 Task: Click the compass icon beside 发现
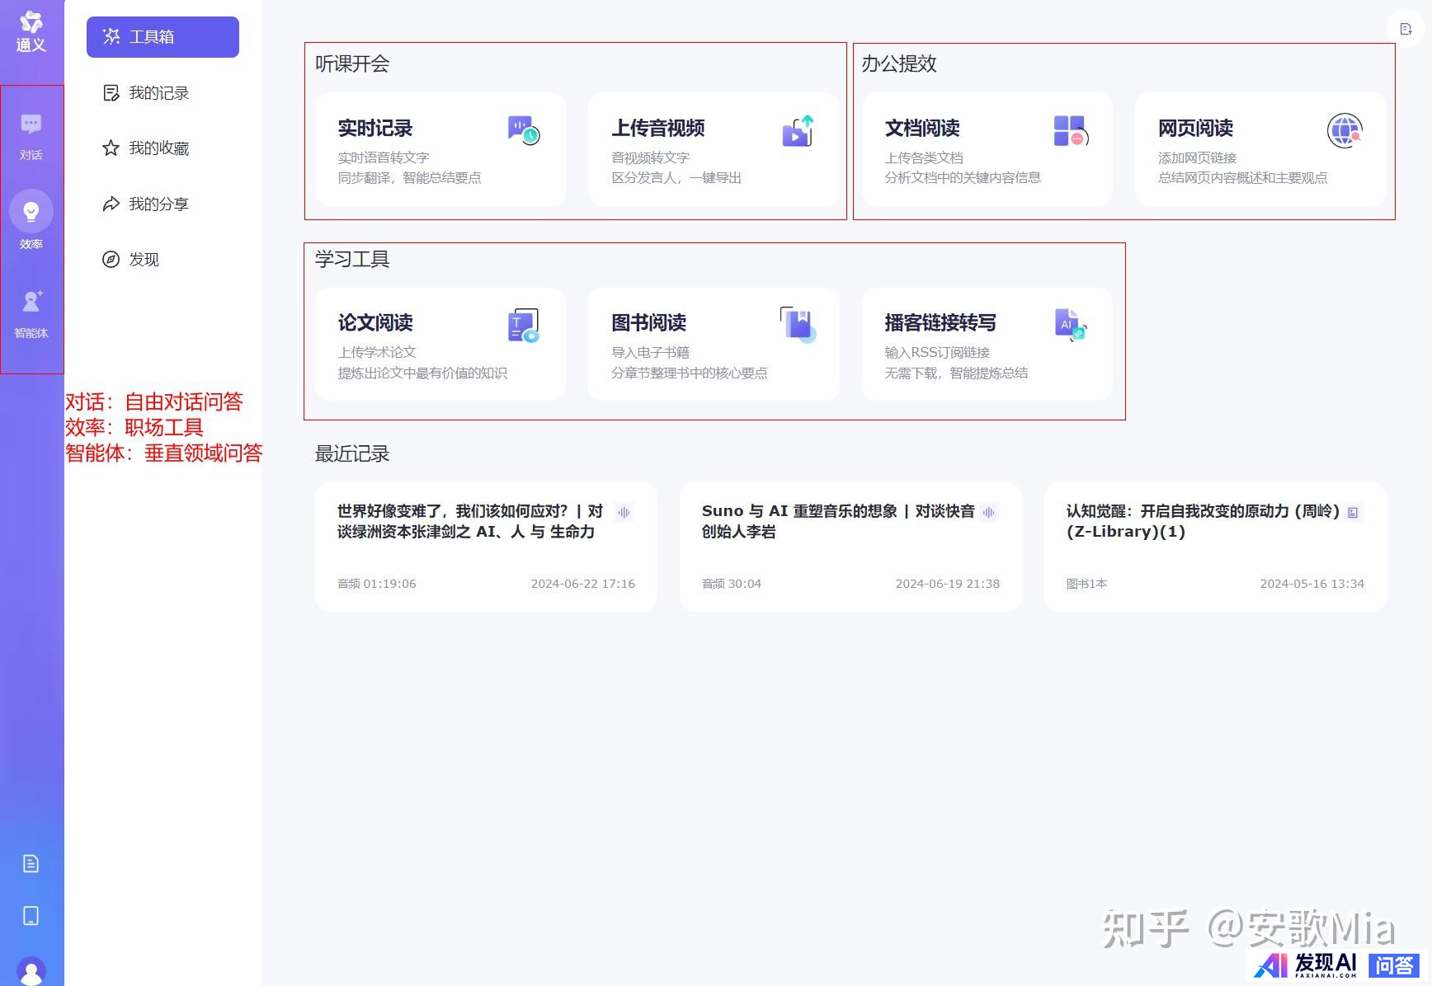(111, 260)
